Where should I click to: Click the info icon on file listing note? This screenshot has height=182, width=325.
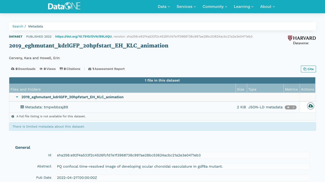tap(13, 117)
